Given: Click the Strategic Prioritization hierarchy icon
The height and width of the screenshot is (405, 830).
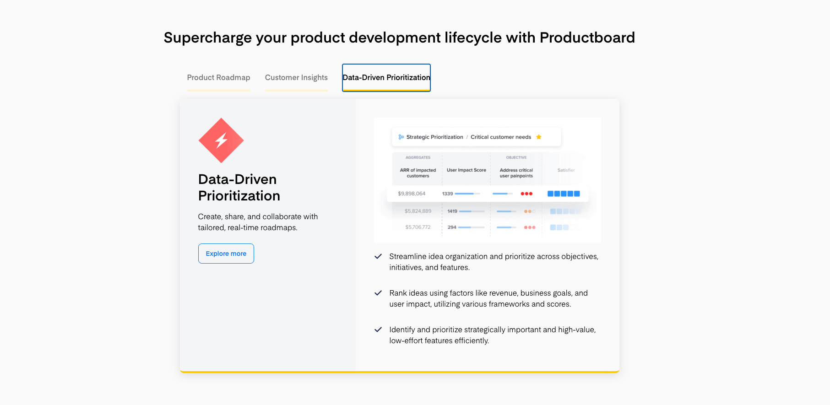Looking at the screenshot, I should 401,137.
